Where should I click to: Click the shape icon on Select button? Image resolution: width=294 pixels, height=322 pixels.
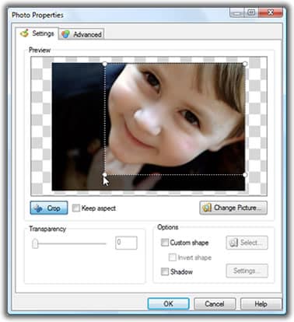[234, 243]
